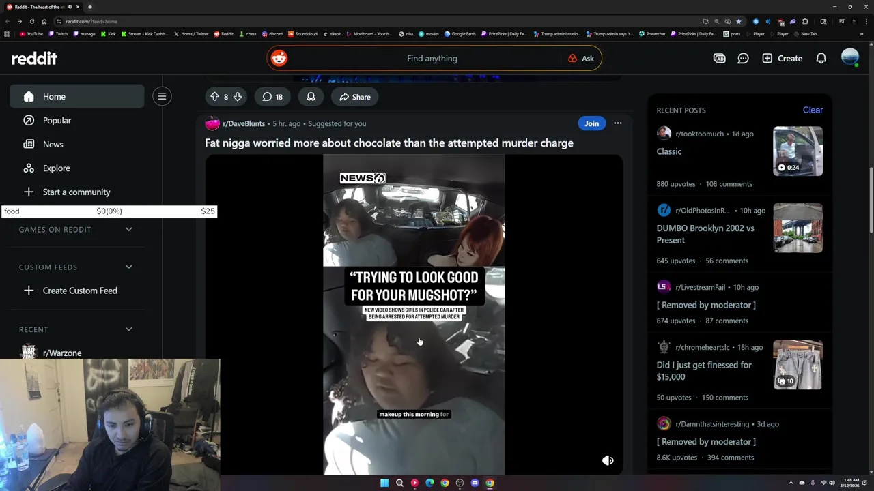Open the post title about chocolate
874x491 pixels.
389,143
